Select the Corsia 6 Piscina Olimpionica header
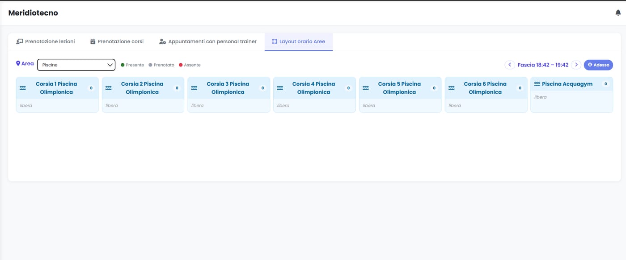626x260 pixels. coord(486,88)
